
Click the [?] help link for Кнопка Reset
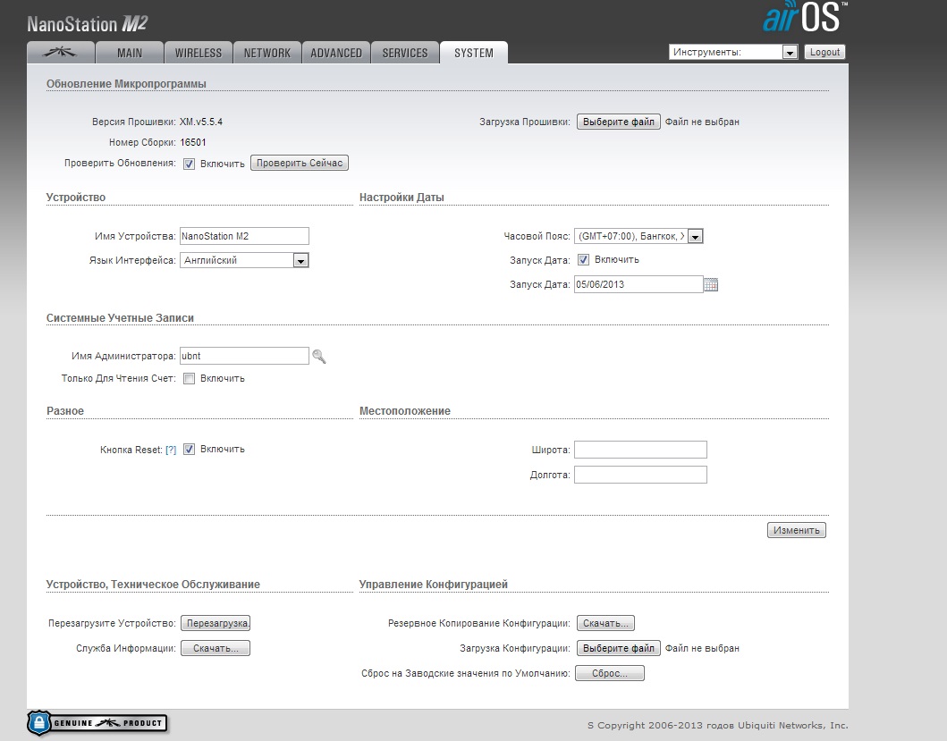171,450
